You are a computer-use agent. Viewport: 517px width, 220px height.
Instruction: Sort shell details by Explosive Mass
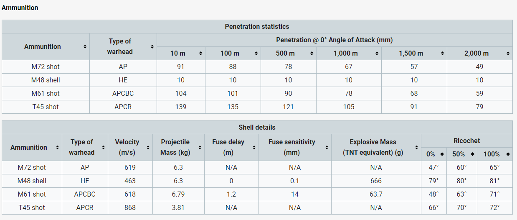[x=416, y=147]
